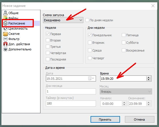Open the Дата calendar dropdown arrow

(93, 79)
